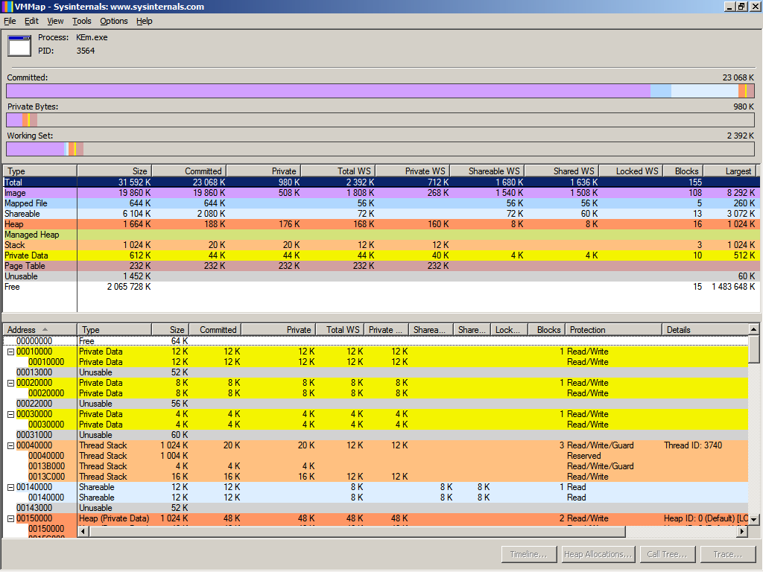This screenshot has width=763, height=572.
Task: Click the KEm.exe process window icon
Action: click(19, 45)
